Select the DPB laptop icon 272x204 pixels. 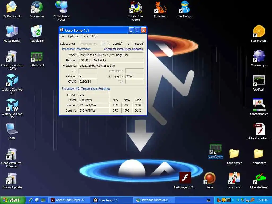pos(12,131)
